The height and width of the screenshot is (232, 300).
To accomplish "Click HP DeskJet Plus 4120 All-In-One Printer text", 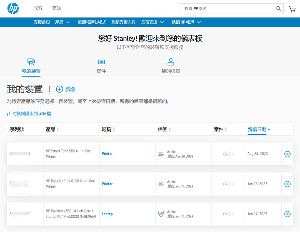I will pyautogui.click(x=70, y=184).
